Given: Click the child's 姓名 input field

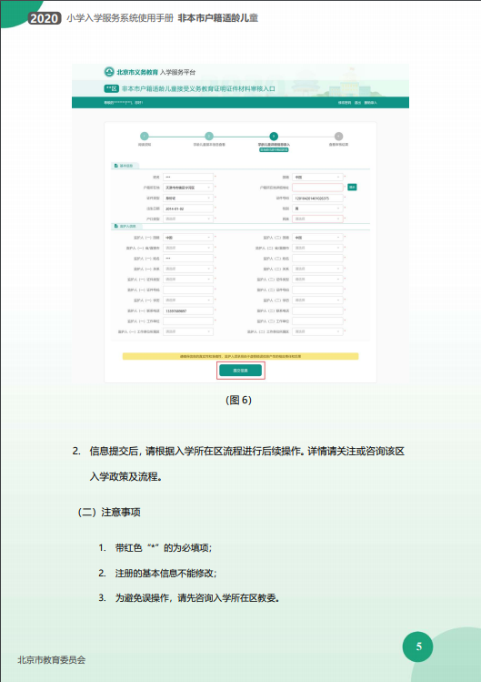Looking at the screenshot, I should (x=188, y=177).
